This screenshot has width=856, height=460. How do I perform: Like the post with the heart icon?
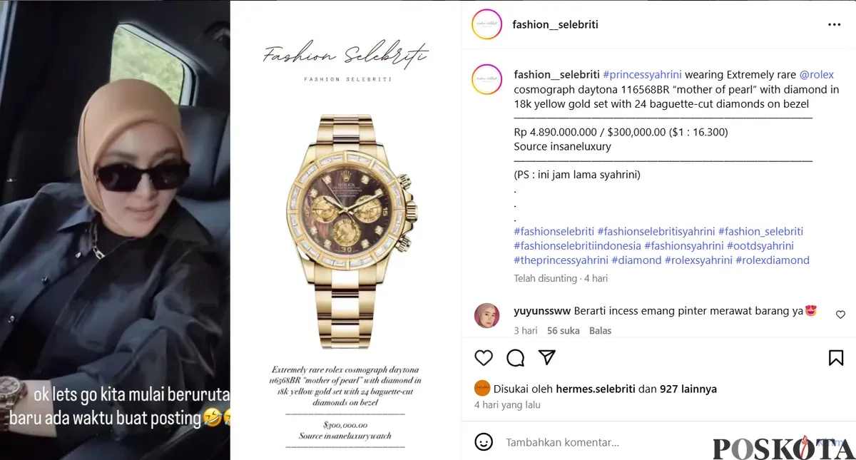(x=484, y=357)
